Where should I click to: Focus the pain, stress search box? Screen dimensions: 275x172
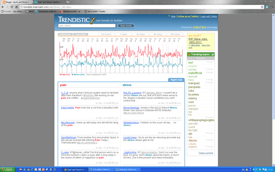tap(87, 26)
